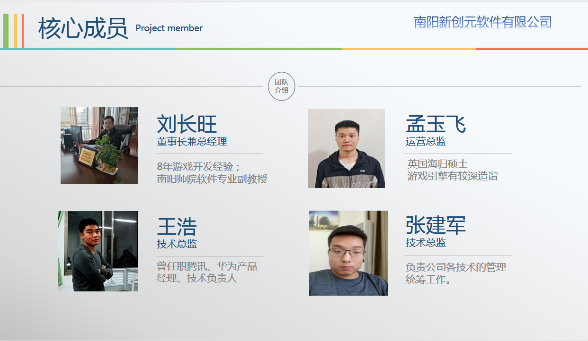Select the photo of 张建军
588x341 pixels.
pyautogui.click(x=348, y=253)
